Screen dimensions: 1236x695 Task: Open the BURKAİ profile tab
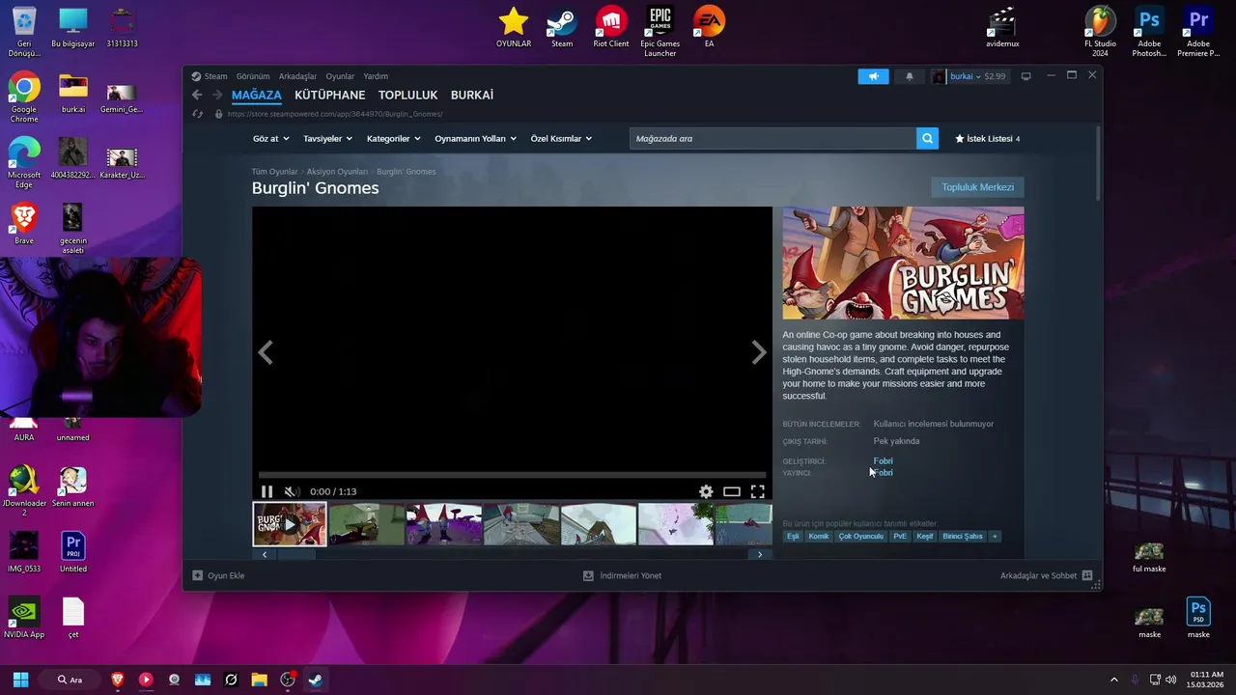(x=472, y=95)
